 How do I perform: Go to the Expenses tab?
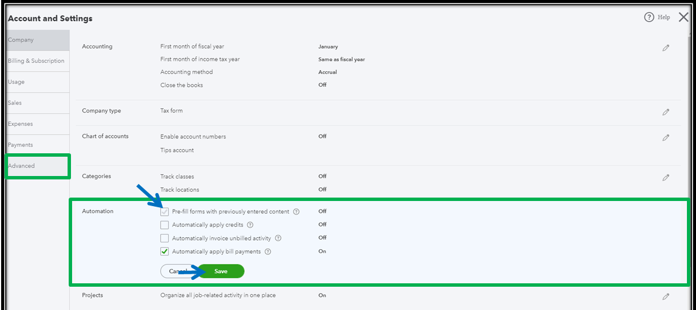[x=20, y=124]
